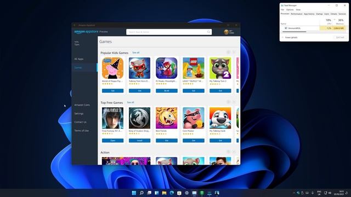Open Task Manager View menu
This screenshot has height=197, width=351.
(x=298, y=10)
